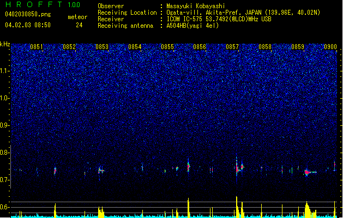The width and height of the screenshot is (343, 218).
Task: Select the filename 0402030850.png
Action: (28, 14)
